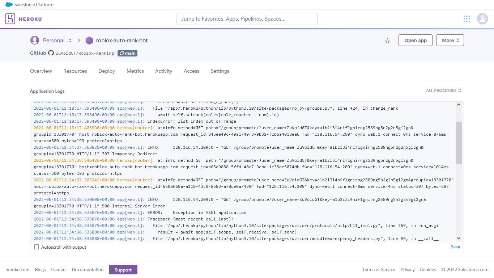This screenshot has height=278, width=494.
Task: Click the main branch badge
Action: pyautogui.click(x=127, y=53)
